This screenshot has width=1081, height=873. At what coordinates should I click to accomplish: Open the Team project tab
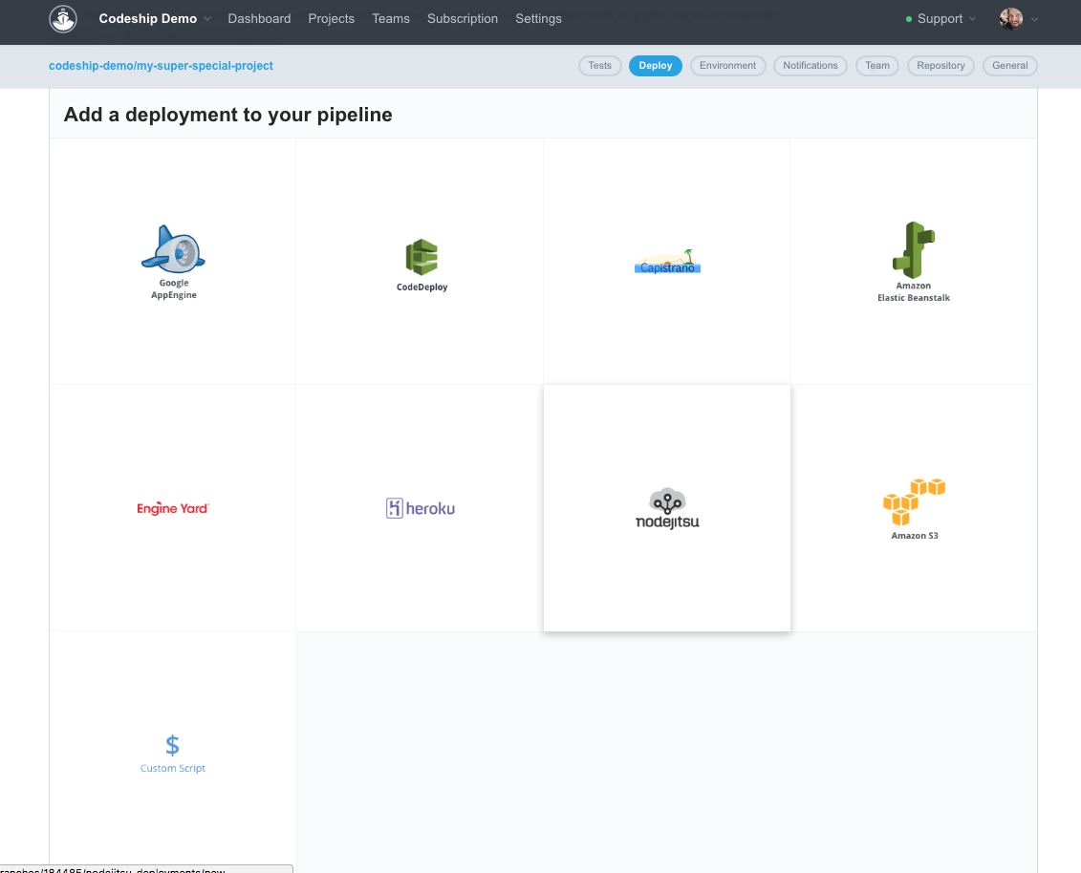point(877,66)
